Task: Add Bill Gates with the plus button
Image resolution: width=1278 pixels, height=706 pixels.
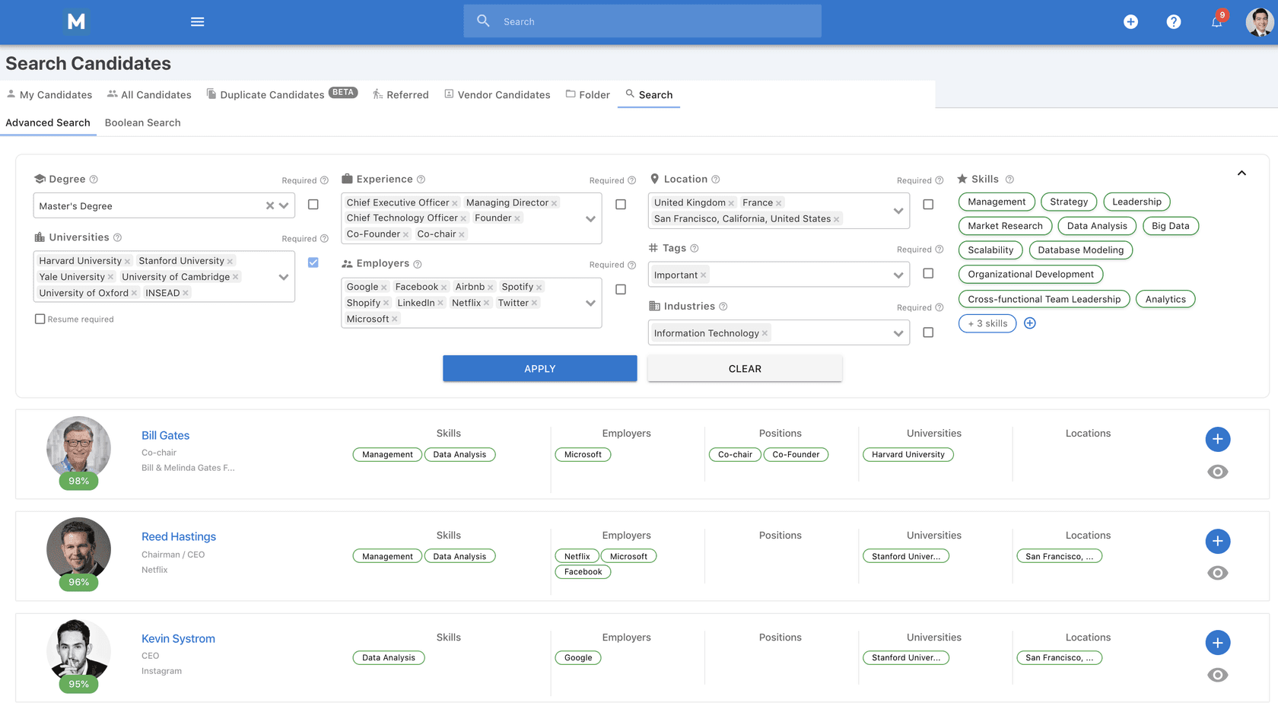Action: click(1217, 439)
